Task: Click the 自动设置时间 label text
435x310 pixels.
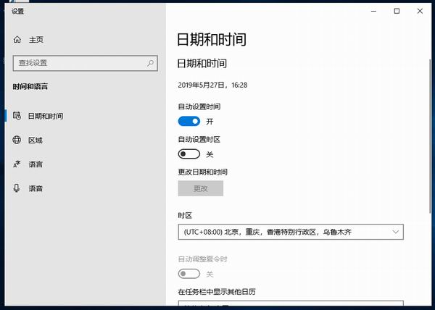Action: click(199, 106)
